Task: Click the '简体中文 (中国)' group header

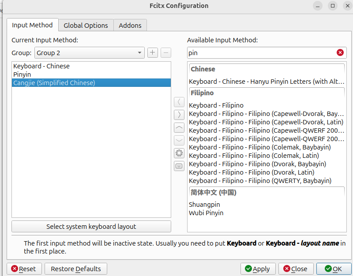Action: (267, 192)
